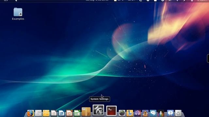209x117 pixels.
Task: Click the date and time in the top panel
Action: [x=97, y=0]
